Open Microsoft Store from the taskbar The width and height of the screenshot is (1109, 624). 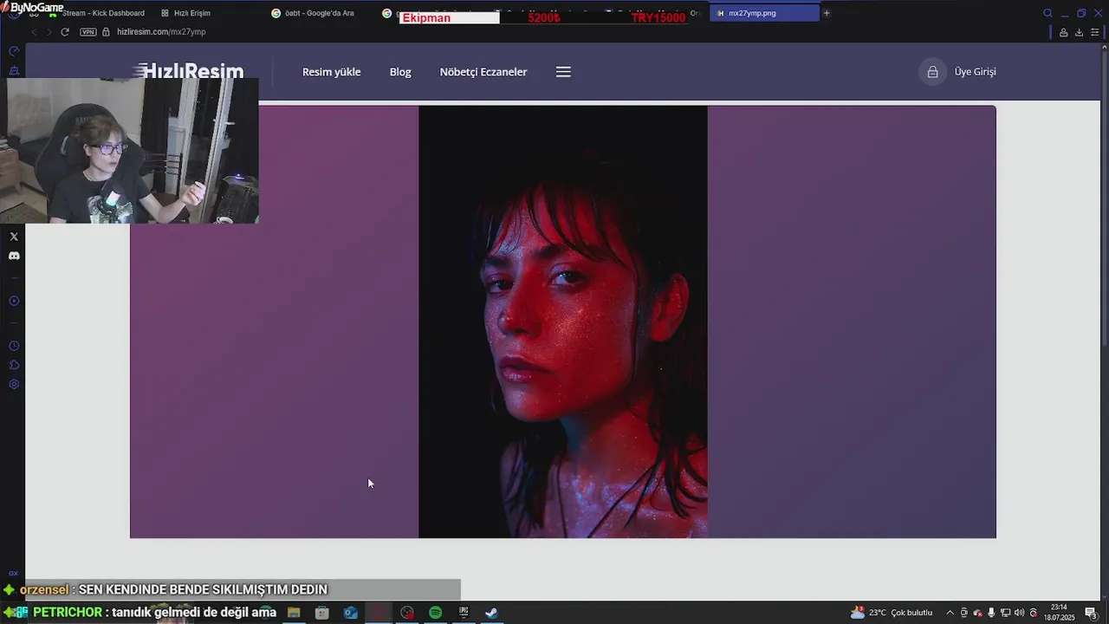pos(321,613)
